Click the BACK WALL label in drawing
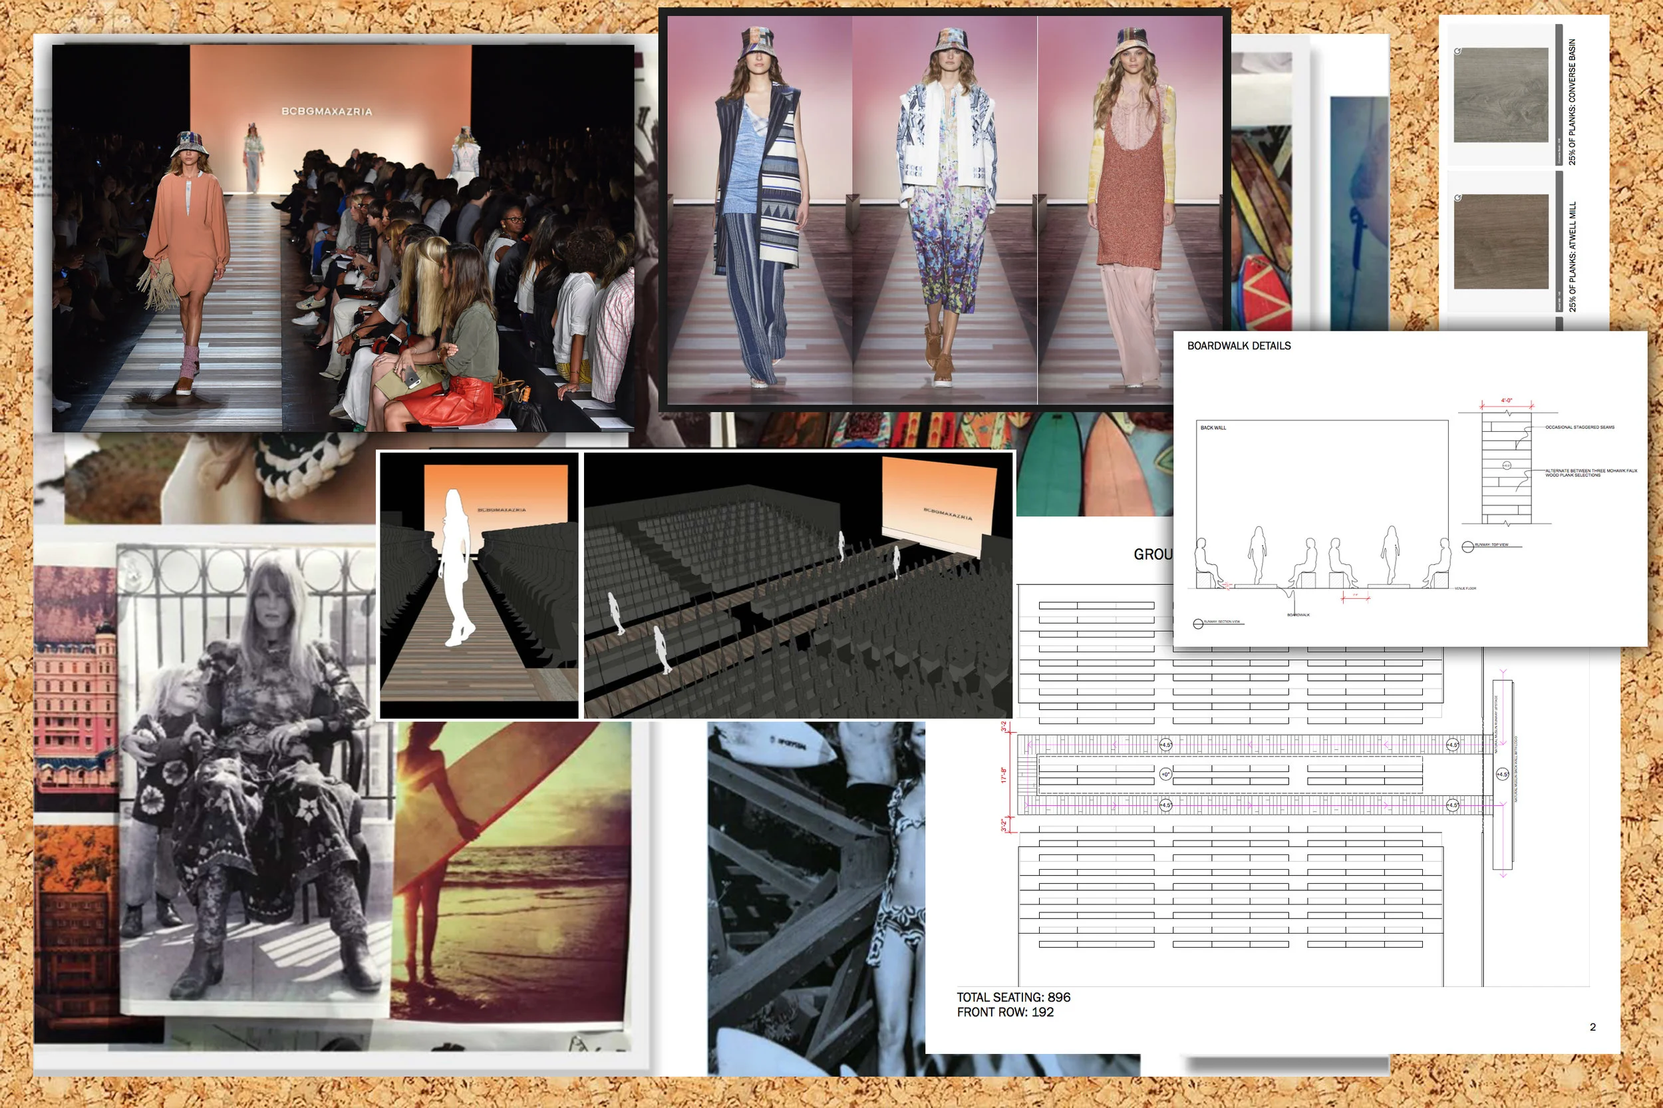The image size is (1663, 1108). 1213,427
